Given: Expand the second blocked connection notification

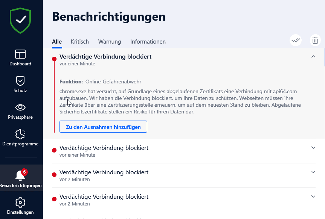Looking at the screenshot, I should [x=313, y=148].
